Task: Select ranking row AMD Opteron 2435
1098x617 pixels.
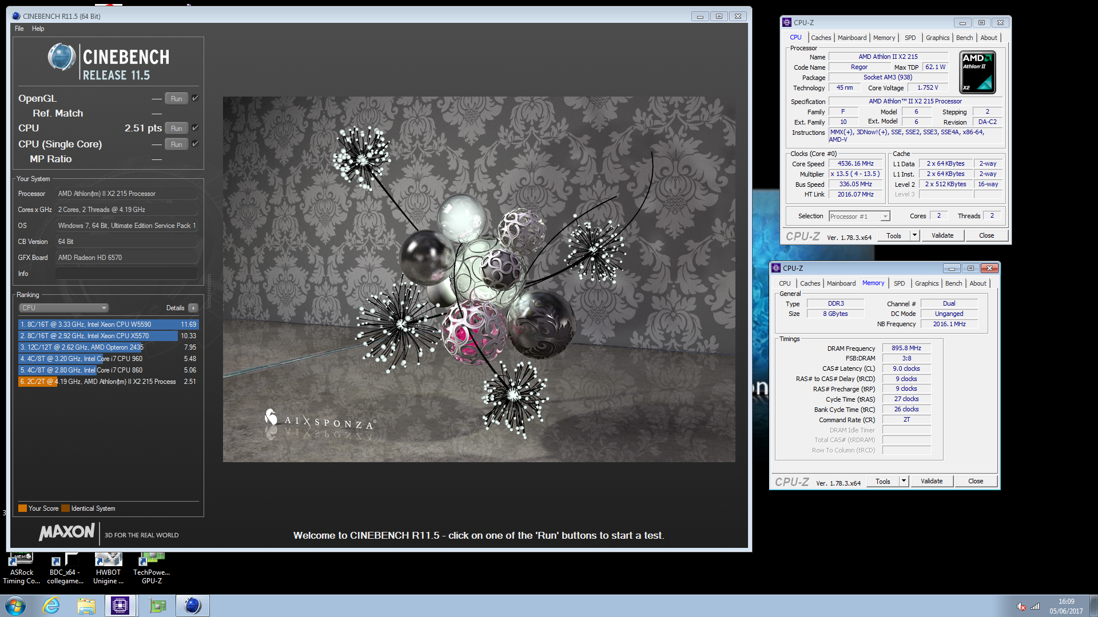Action: [x=108, y=347]
